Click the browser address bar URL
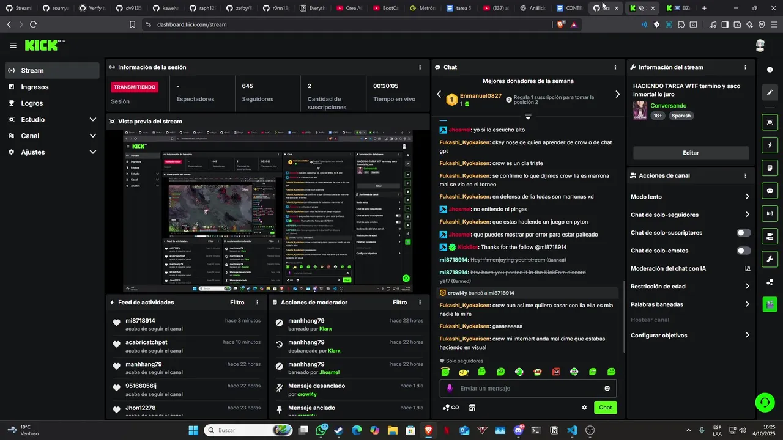 click(x=191, y=24)
